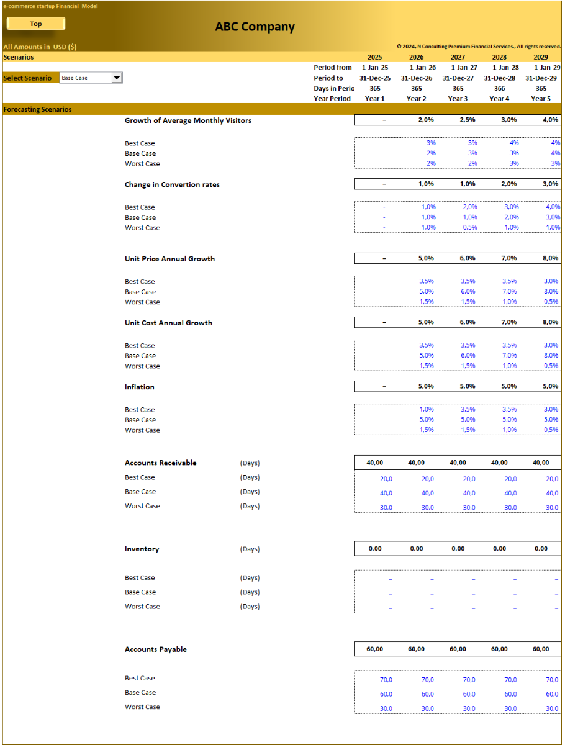Screen dimensions: 565x745
Task: Select the Inflation row label
Action: click(140, 387)
